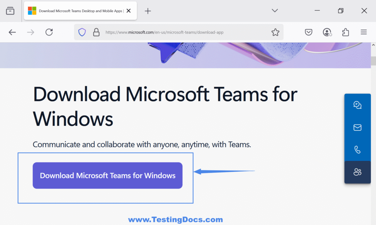Reload the current page
The image size is (376, 225).
(49, 32)
